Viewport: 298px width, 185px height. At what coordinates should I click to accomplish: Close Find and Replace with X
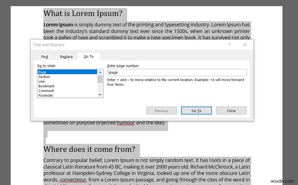pos(245,44)
